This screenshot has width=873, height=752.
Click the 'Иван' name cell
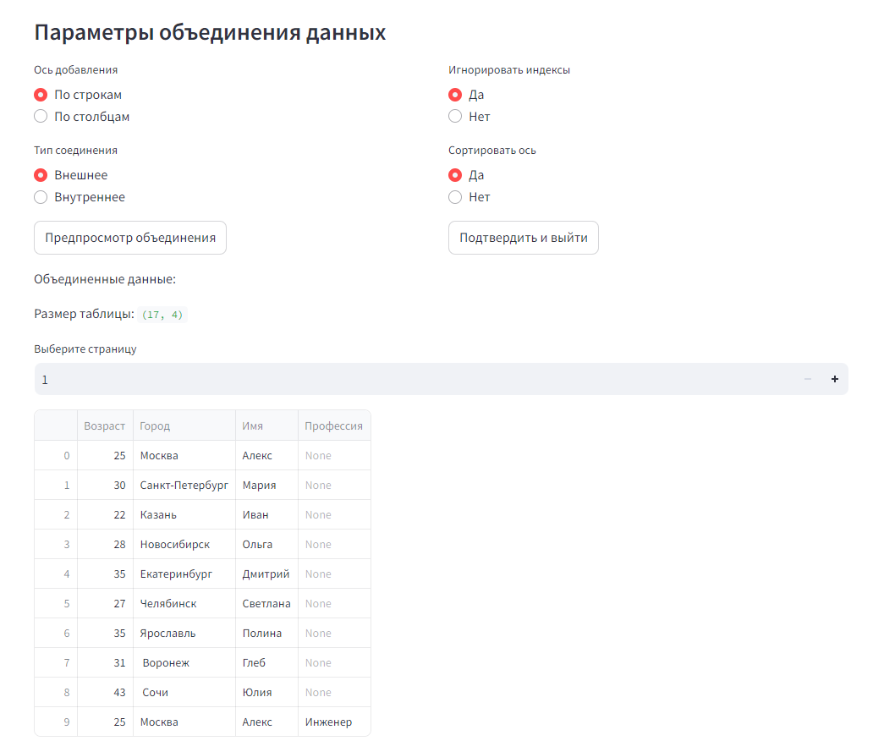[266, 514]
